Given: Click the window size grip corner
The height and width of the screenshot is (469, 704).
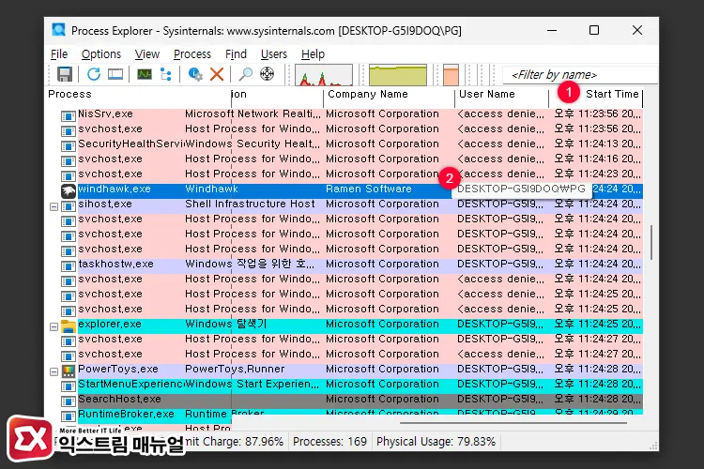Looking at the screenshot, I should 653,446.
